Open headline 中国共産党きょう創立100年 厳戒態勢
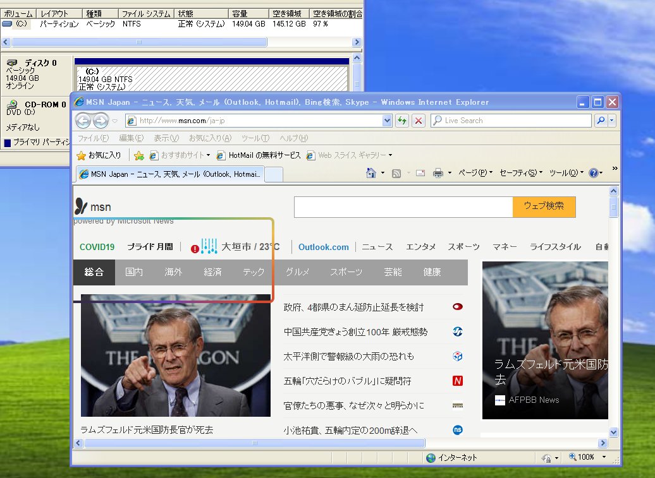Image resolution: width=655 pixels, height=478 pixels. click(355, 332)
